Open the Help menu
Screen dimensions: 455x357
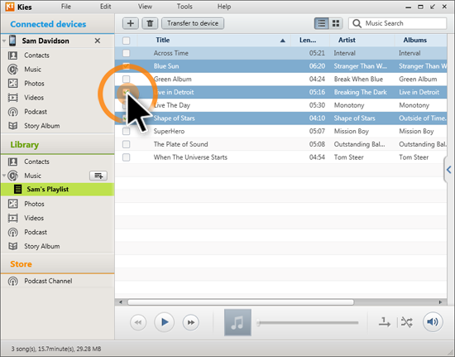click(224, 7)
